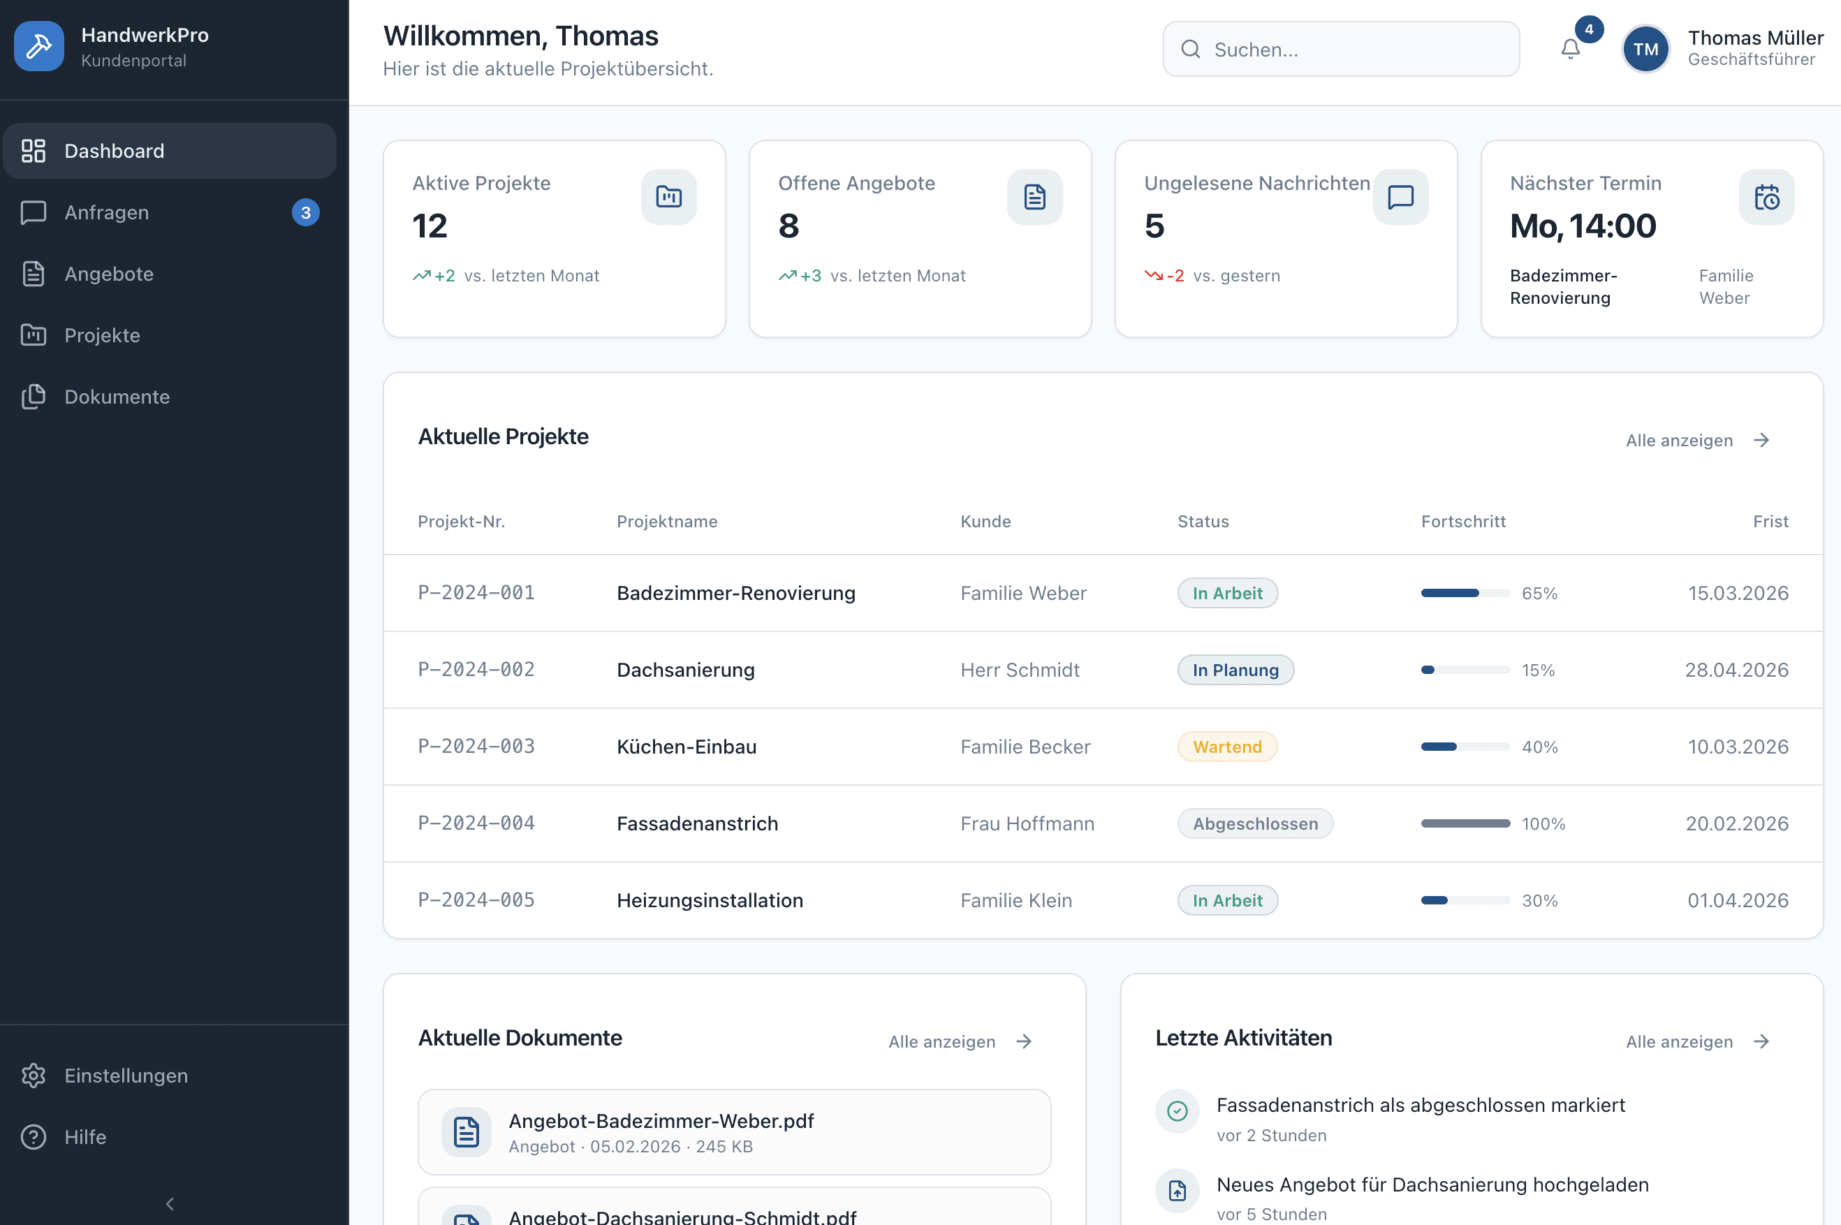Image resolution: width=1841 pixels, height=1225 pixels.
Task: Click the TM user avatar
Action: point(1645,49)
